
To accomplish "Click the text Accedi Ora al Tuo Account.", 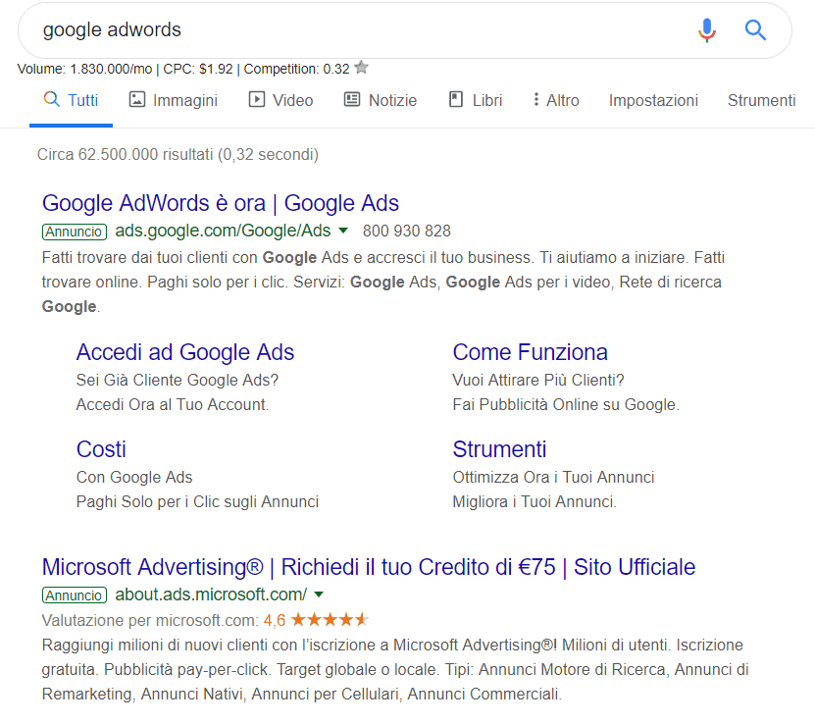I will coord(173,404).
